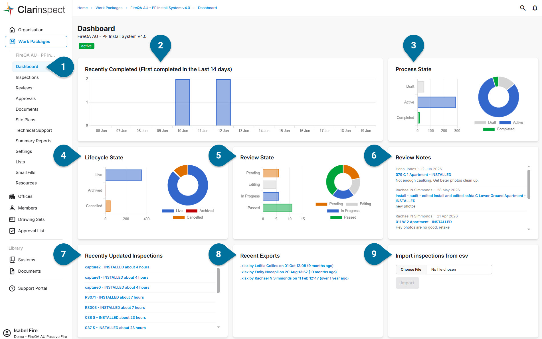Click the Recently Updated Inspections scroll down arrow
Viewport: 542px width, 339px height.
[x=218, y=327]
